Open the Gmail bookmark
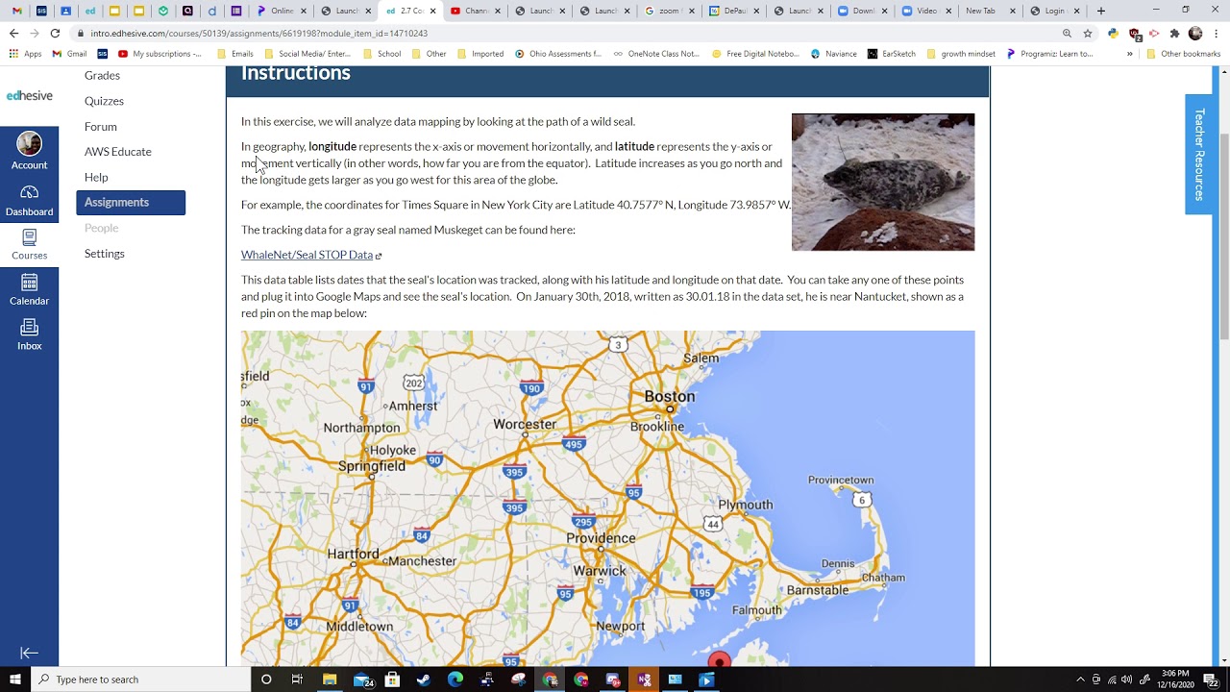Screen dimensions: 1230x692 click(69, 54)
